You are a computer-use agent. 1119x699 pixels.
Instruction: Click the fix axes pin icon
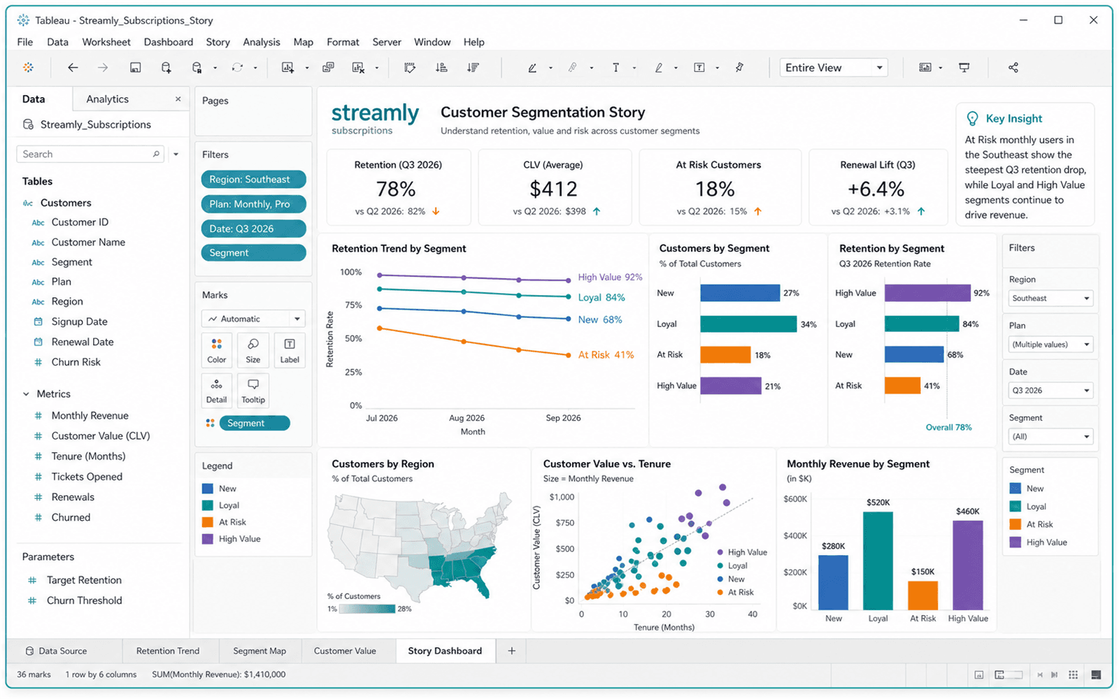click(739, 68)
